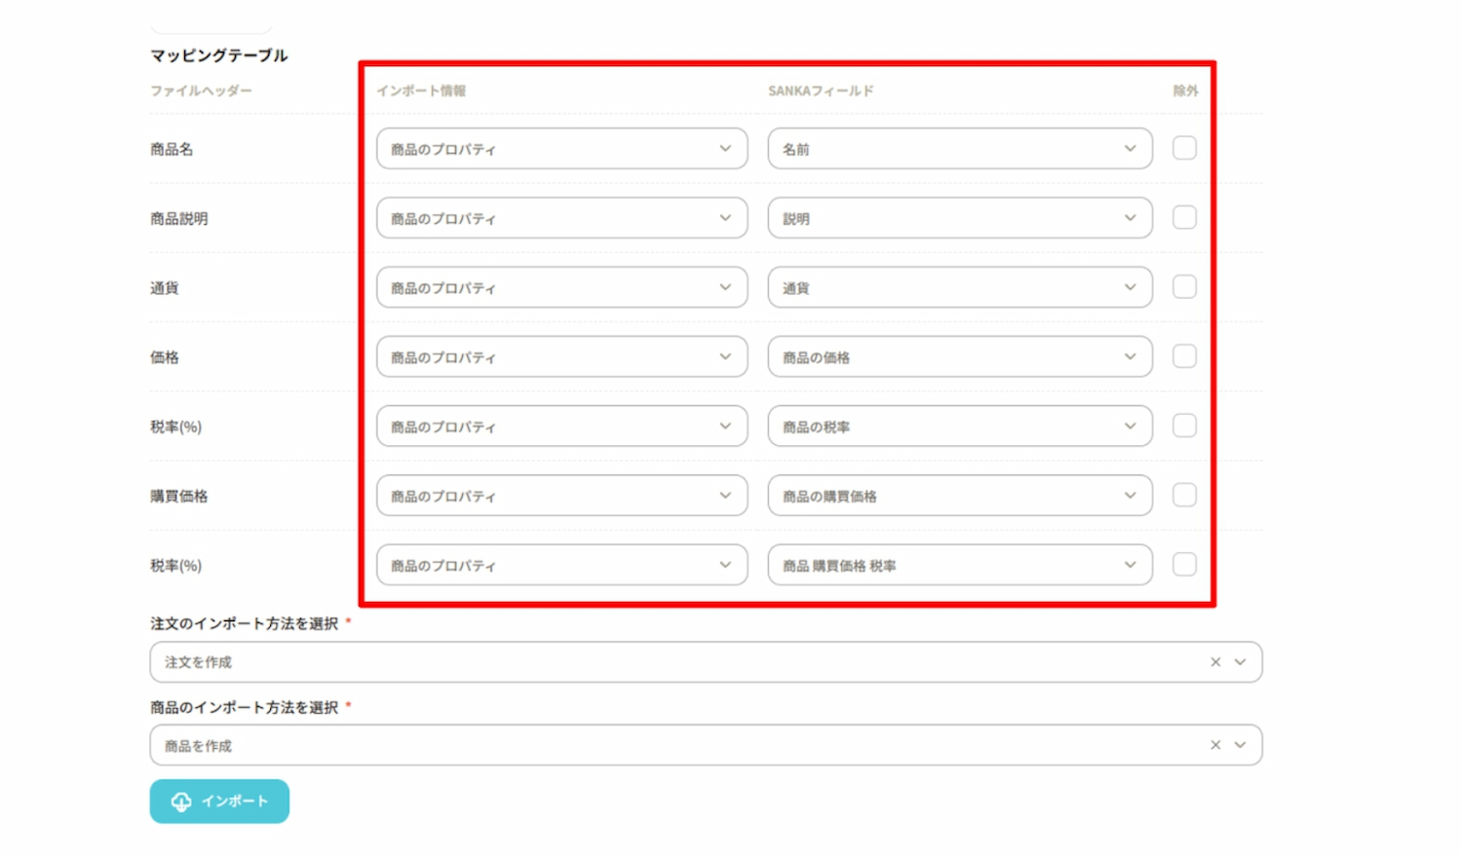This screenshot has width=1462, height=855.
Task: Expand the product import method chevron
Action: (1241, 745)
